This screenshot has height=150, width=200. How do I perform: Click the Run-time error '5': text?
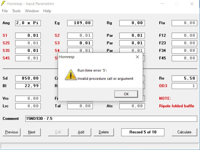click(92, 70)
